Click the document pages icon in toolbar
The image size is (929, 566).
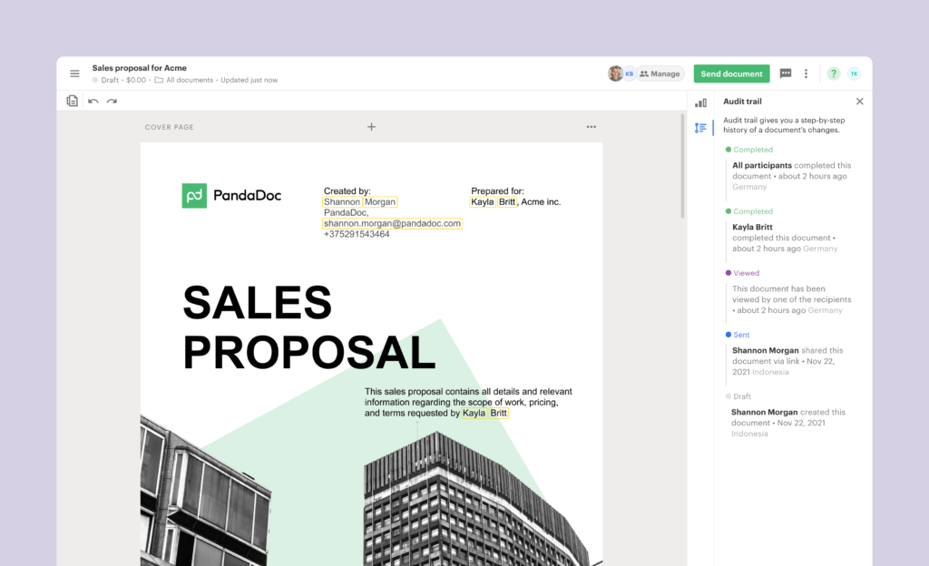tap(73, 101)
